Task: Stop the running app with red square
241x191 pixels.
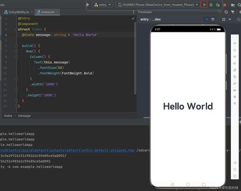Action: 225,5
